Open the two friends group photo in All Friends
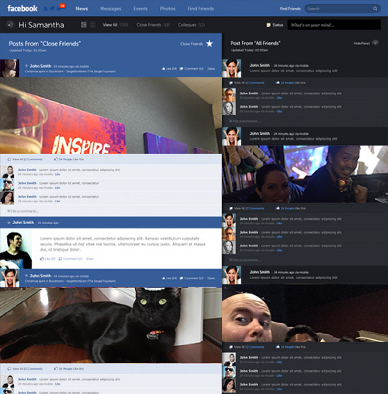 tap(305, 174)
